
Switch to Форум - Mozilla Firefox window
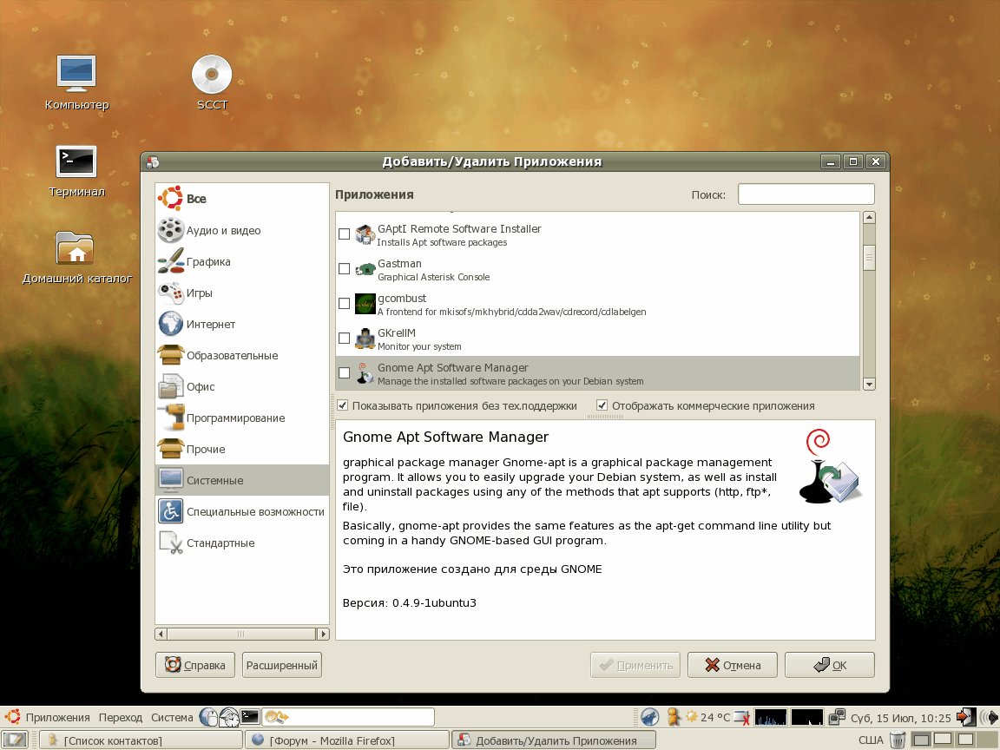click(x=347, y=740)
